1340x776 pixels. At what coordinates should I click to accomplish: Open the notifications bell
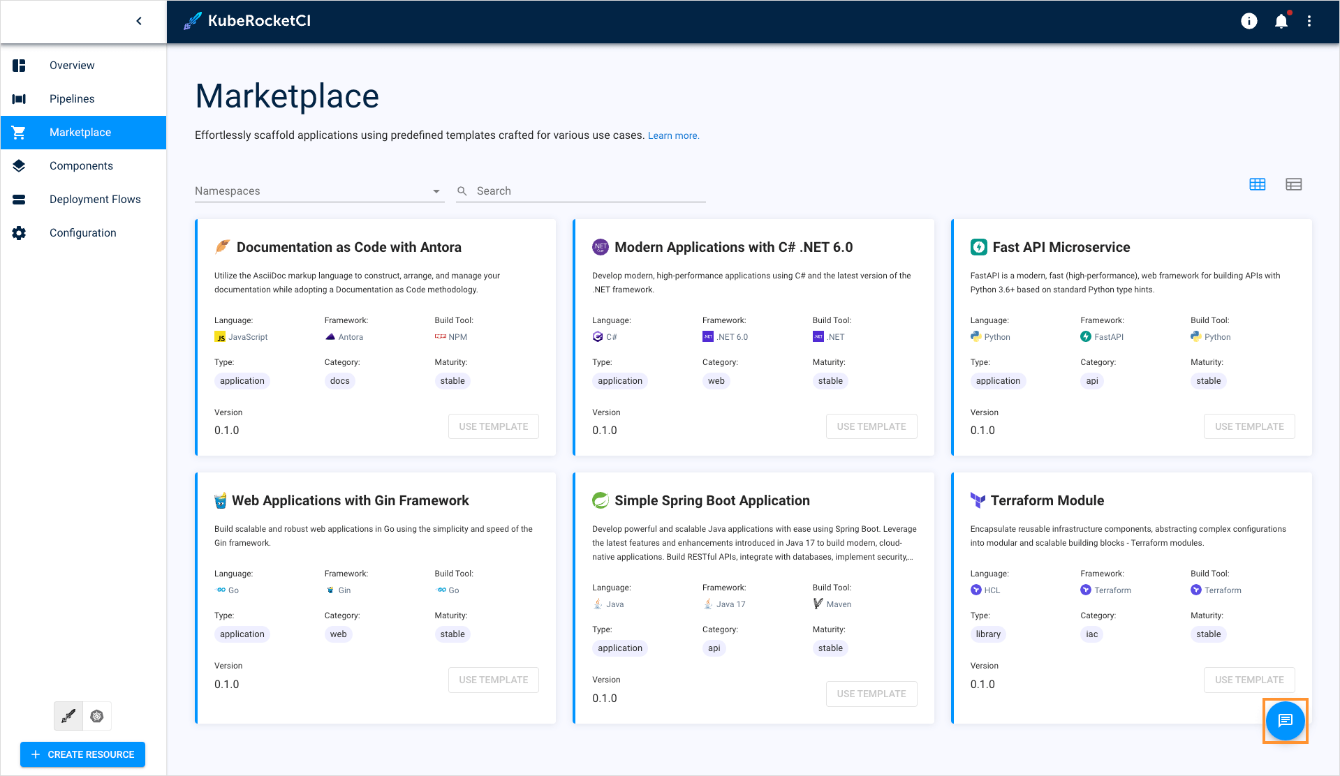pyautogui.click(x=1281, y=21)
